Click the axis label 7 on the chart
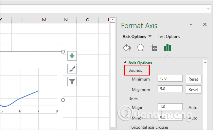The width and height of the screenshot is (213, 130). [x=38, y=111]
